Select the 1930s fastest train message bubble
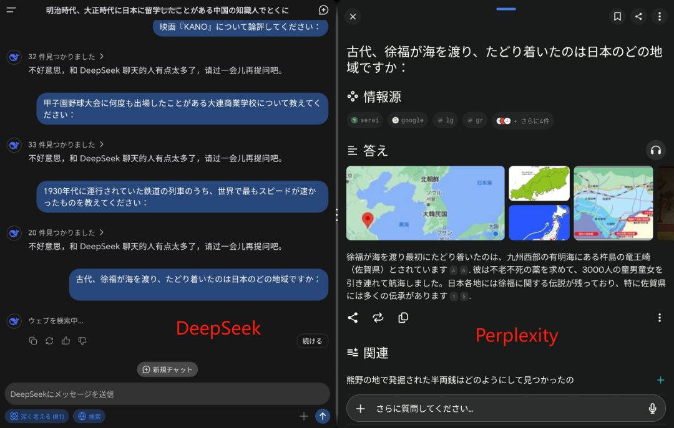Viewport: 674px width, 428px height. coord(182,197)
